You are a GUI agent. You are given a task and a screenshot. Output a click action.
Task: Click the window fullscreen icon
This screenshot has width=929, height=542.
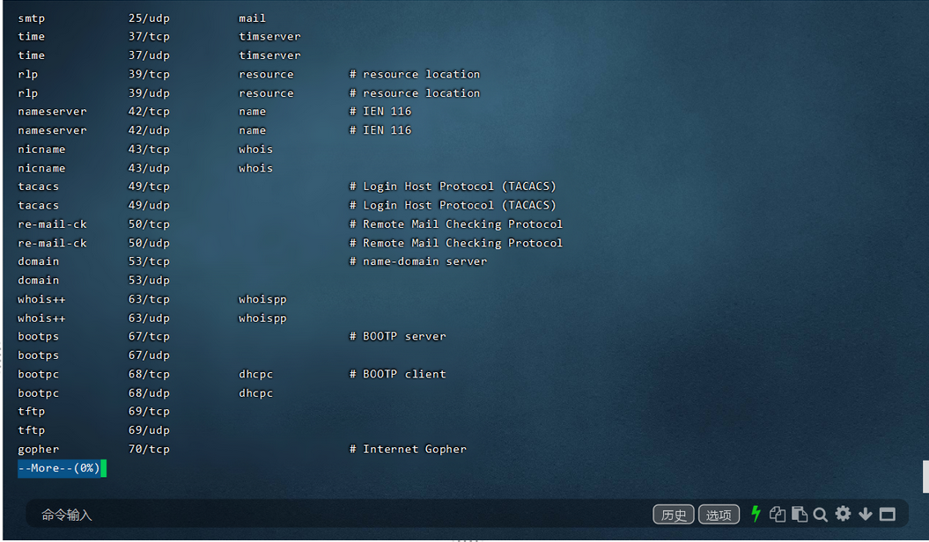click(887, 514)
